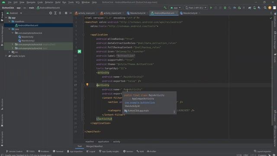The image size is (277, 156).
Task: Click Select Opened File target icon
Action: [x=51, y=13]
